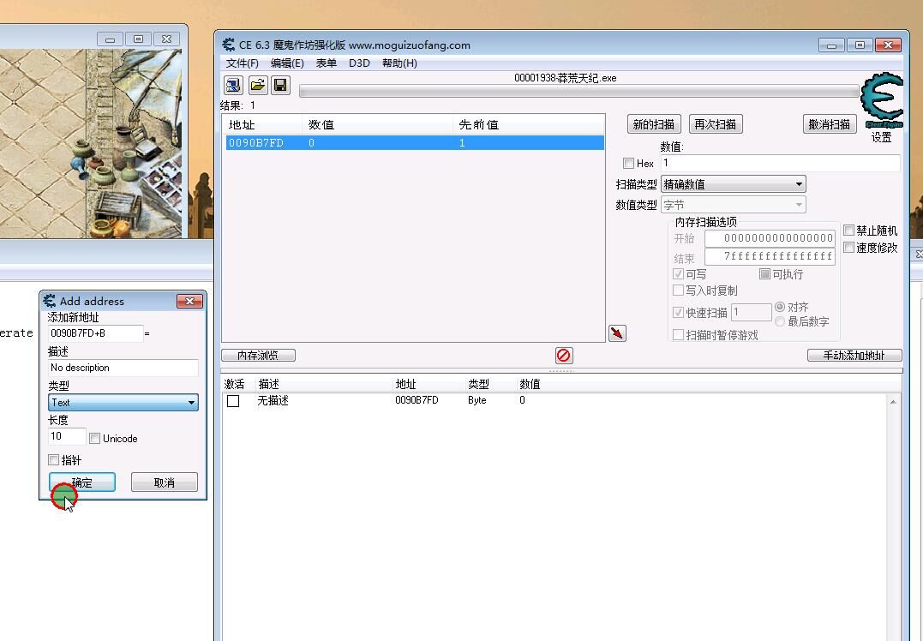Open the 数值类型 字节 dropdown
The image size is (923, 641).
pos(734,205)
